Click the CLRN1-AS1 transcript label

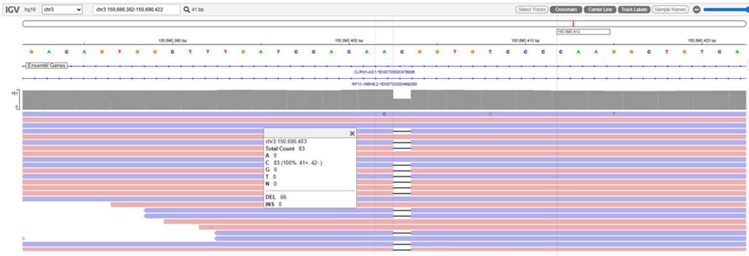(384, 72)
